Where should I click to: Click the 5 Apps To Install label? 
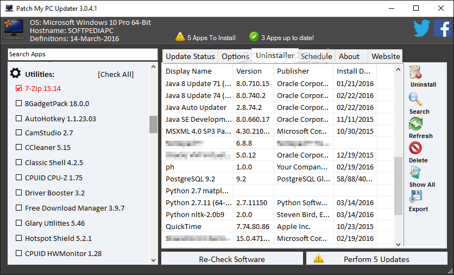tap(211, 38)
